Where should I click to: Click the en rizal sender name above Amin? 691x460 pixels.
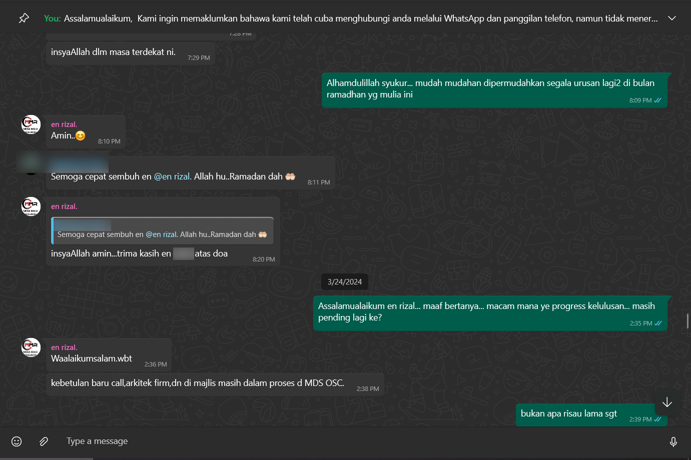(64, 124)
